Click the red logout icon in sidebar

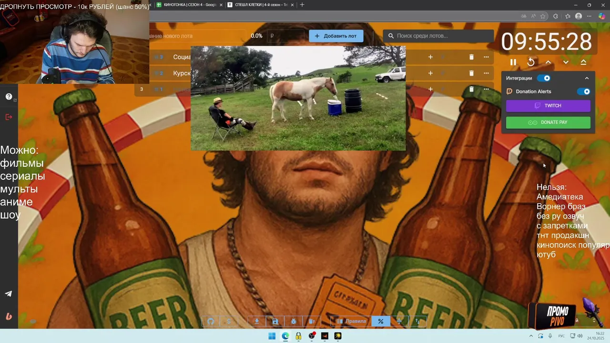coord(9,117)
